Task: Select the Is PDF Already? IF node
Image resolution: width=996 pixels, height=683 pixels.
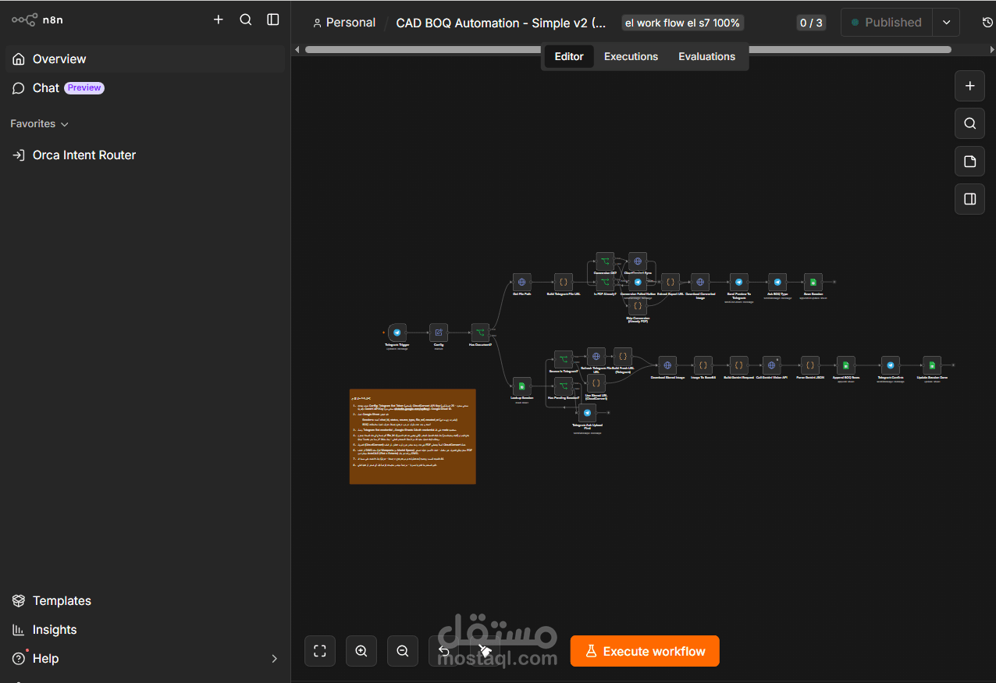Action: (605, 283)
